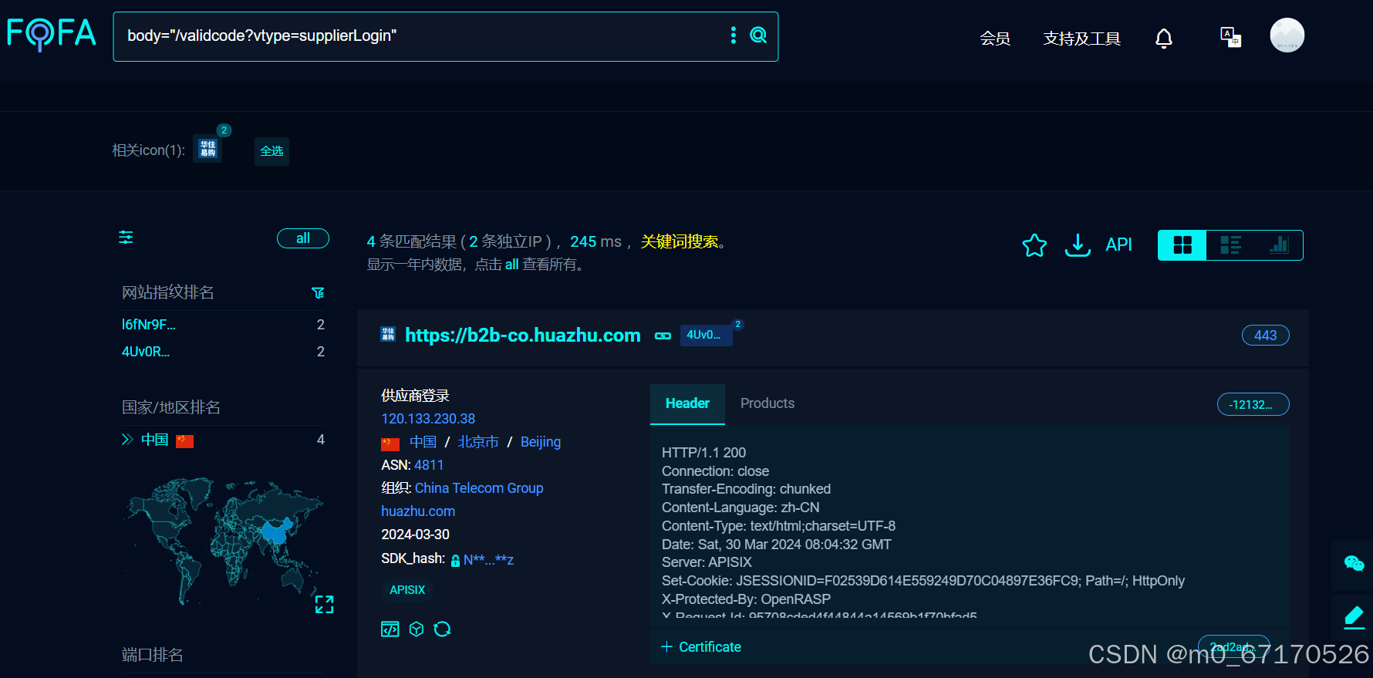
Task: Open the 会员 menu
Action: (995, 39)
